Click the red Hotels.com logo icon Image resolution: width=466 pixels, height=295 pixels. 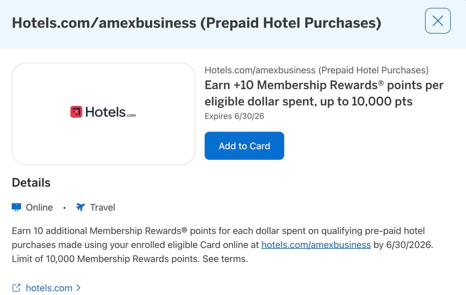tap(76, 112)
